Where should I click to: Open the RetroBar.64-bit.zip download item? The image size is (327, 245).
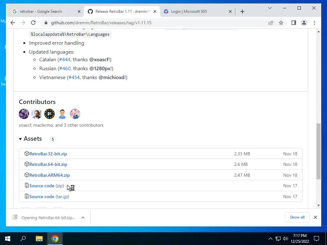[44, 218]
